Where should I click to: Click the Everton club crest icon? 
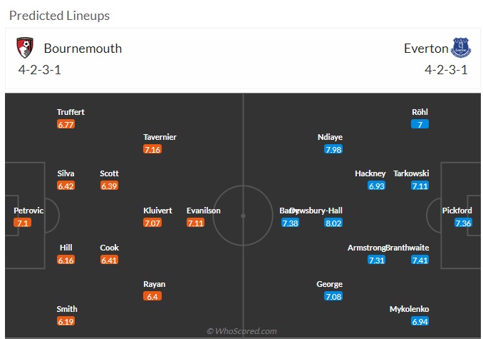pos(461,48)
